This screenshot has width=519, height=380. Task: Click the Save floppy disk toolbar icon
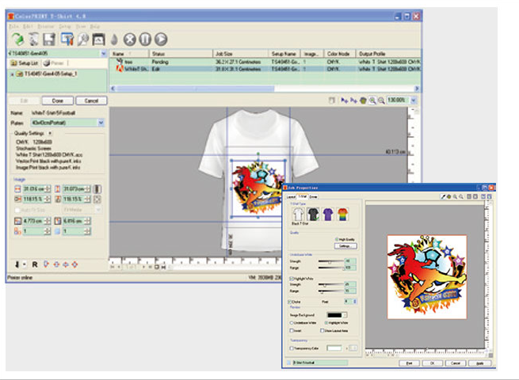point(49,39)
